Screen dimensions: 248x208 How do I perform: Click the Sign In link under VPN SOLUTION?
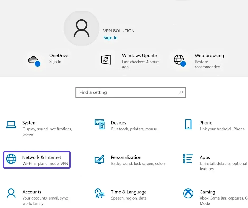click(110, 37)
